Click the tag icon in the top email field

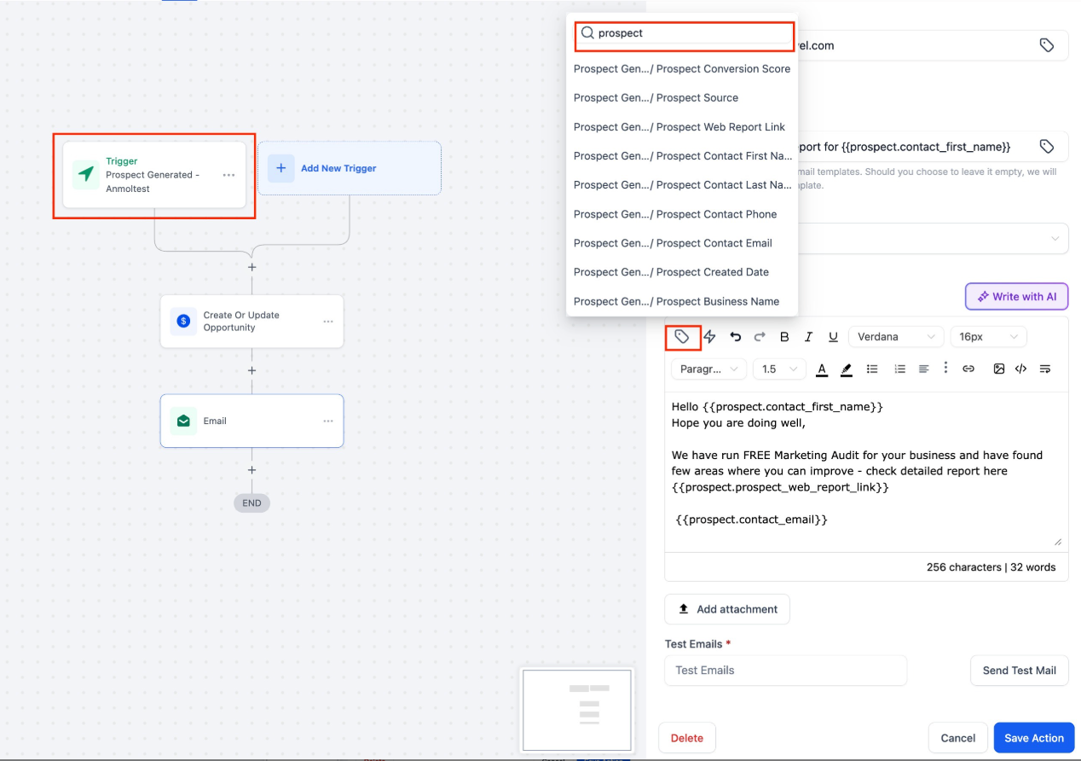pyautogui.click(x=1047, y=45)
